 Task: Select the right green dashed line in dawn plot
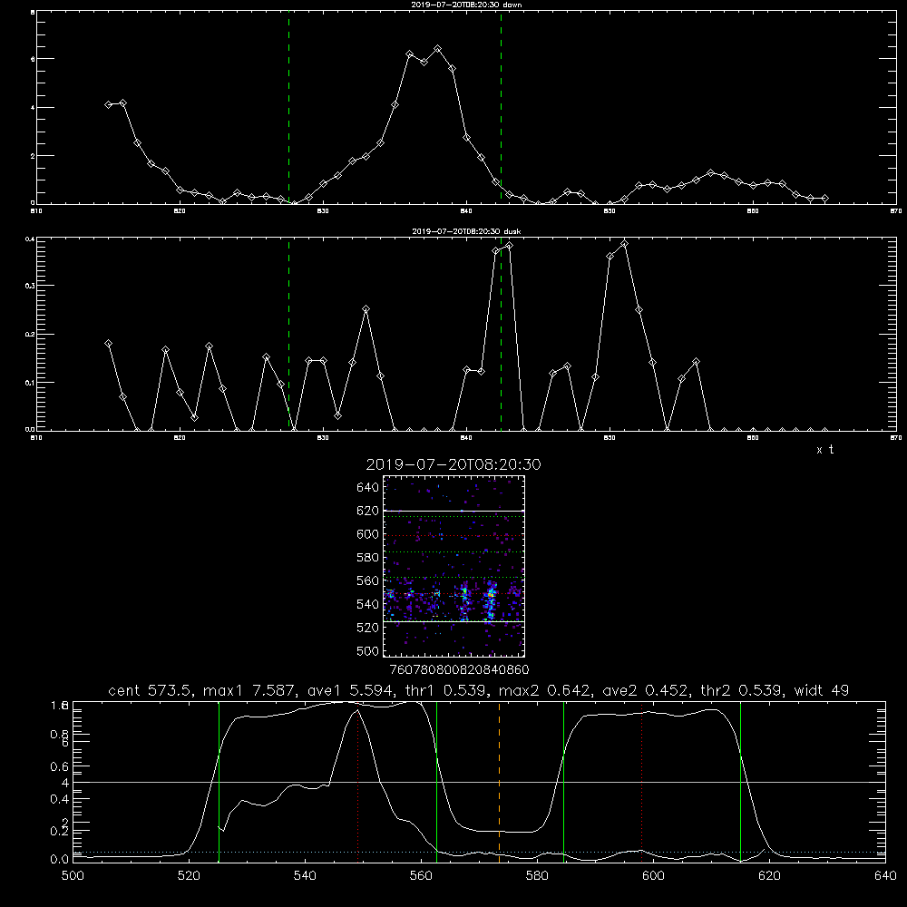tap(501, 107)
